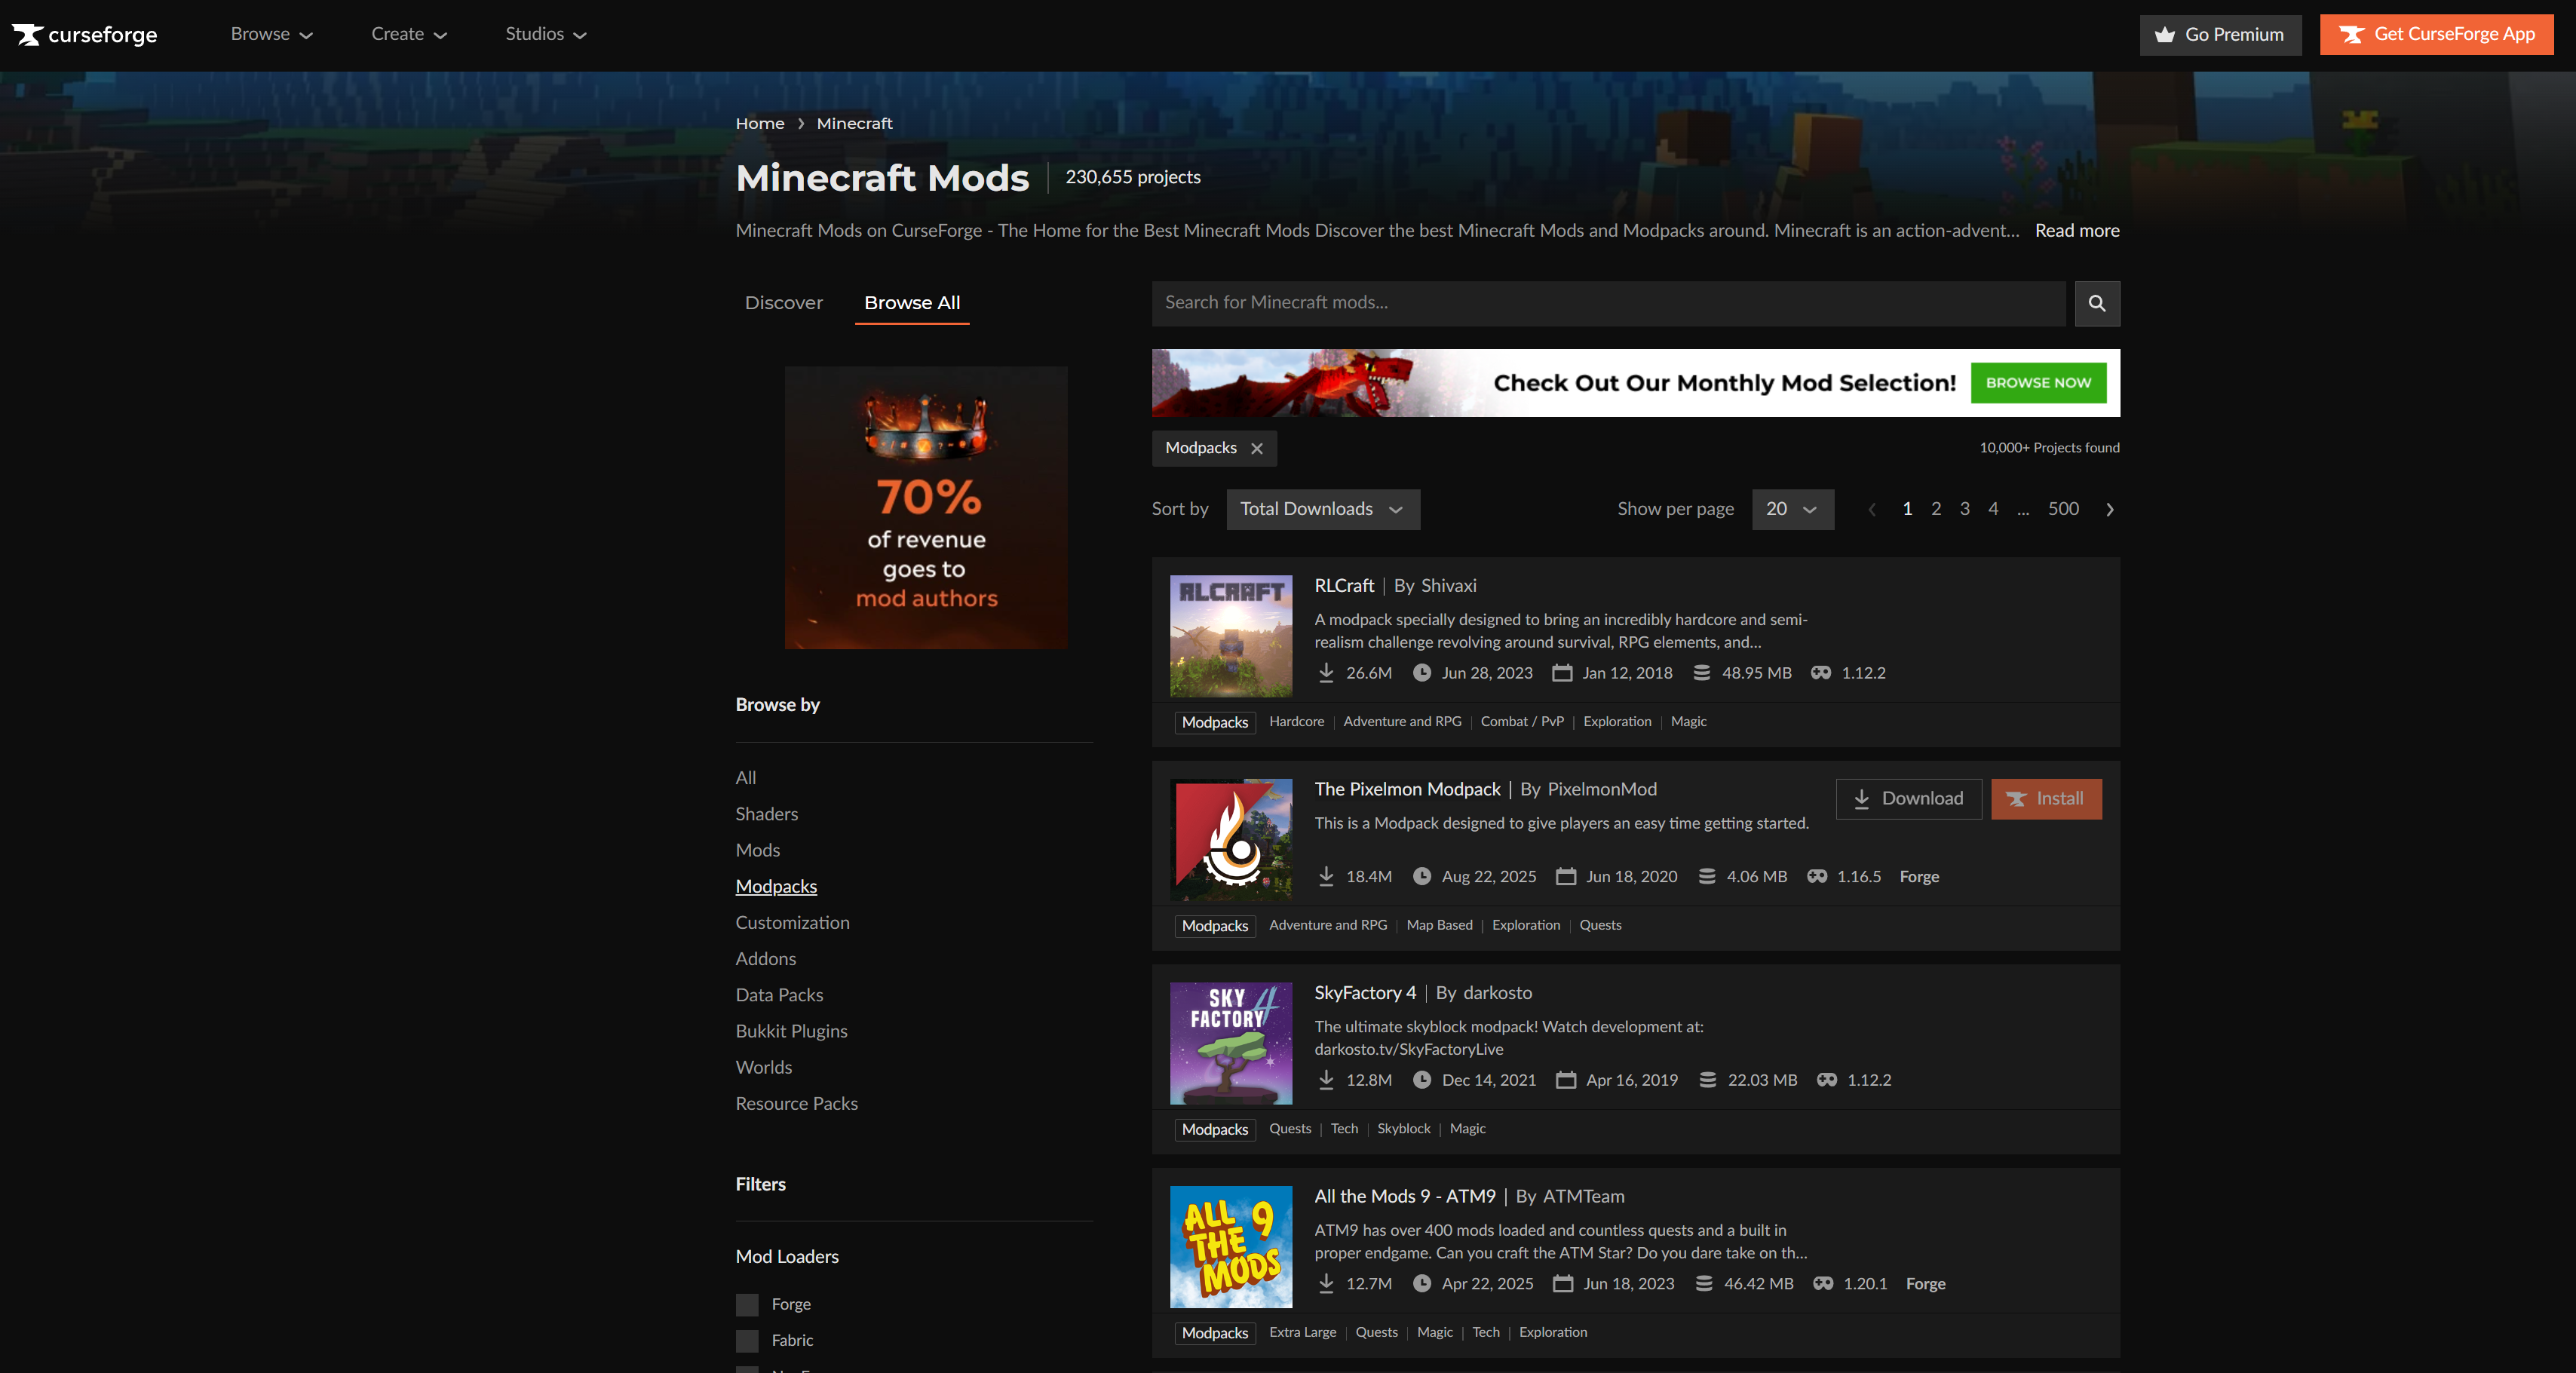The width and height of the screenshot is (2576, 1373).
Task: Switch to the Discover tab
Action: pyautogui.click(x=784, y=303)
